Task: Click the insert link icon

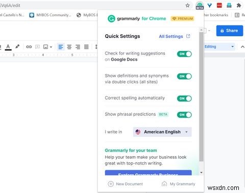Action: click(29, 46)
